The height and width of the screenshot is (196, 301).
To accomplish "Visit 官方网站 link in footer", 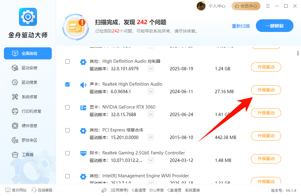I will [19, 190].
